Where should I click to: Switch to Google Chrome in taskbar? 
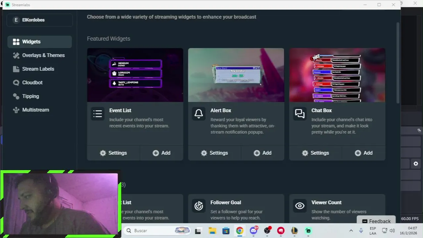pos(240,231)
